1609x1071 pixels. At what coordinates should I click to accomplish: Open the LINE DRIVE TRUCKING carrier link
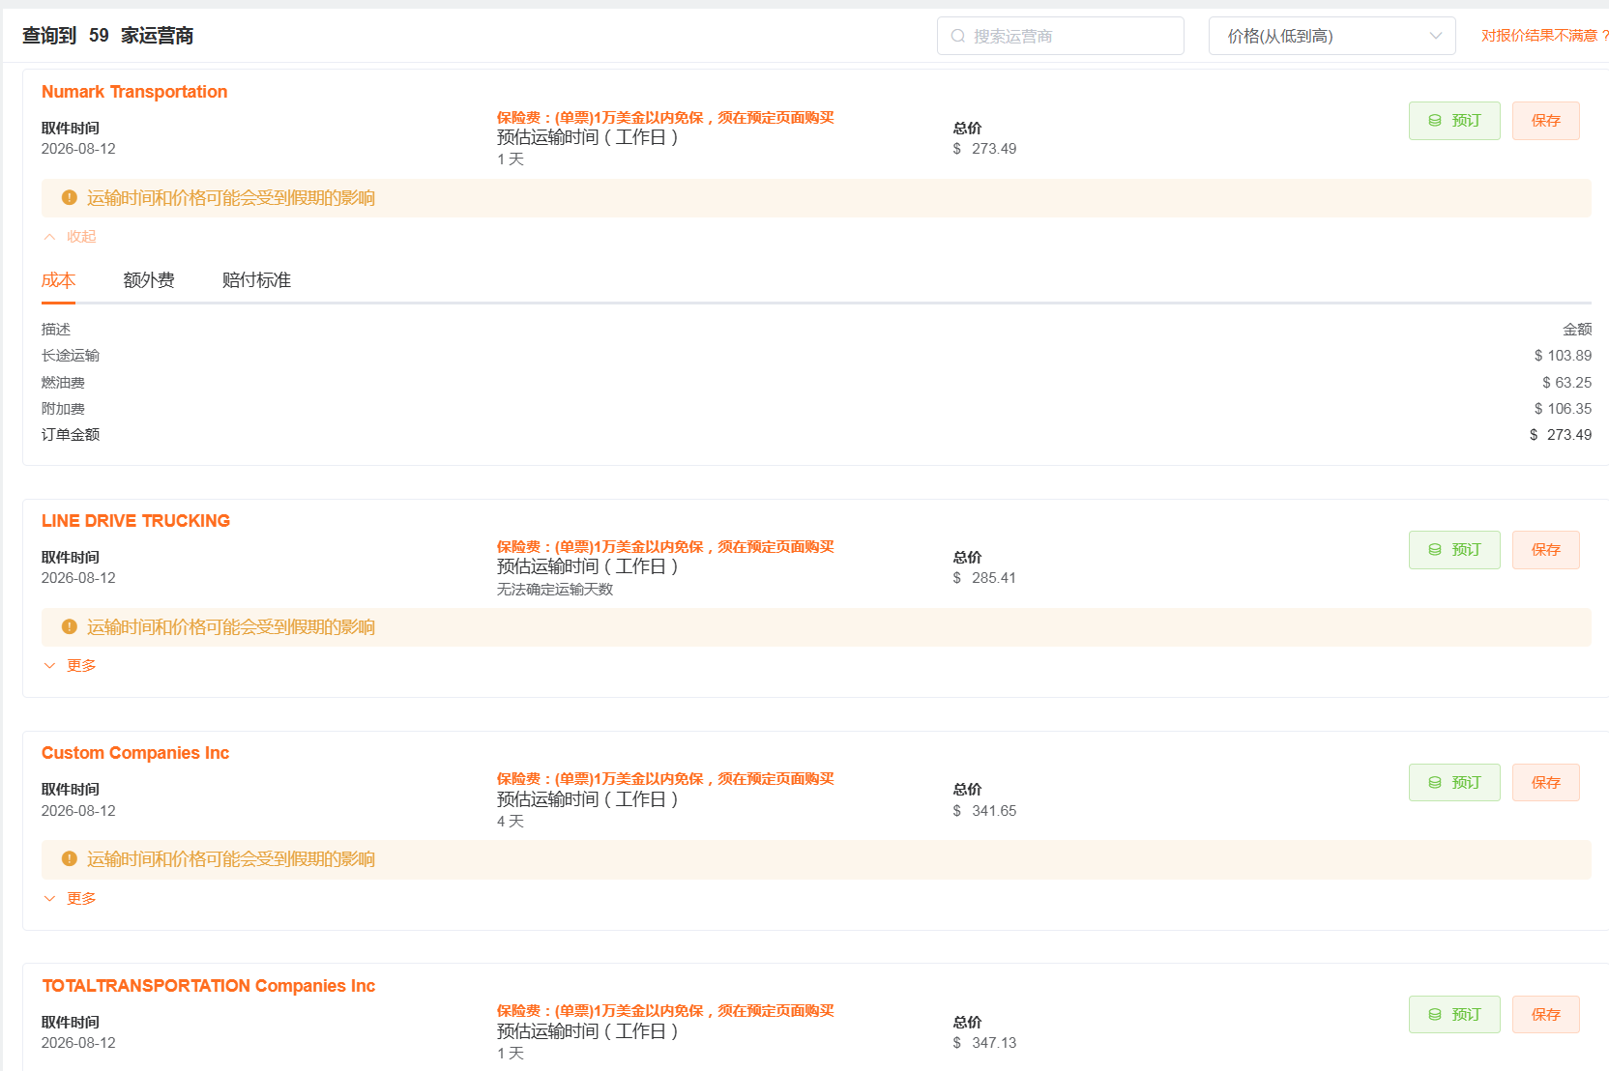(135, 521)
